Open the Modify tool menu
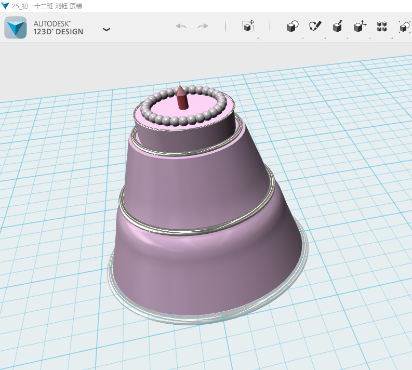The height and width of the screenshot is (370, 412). (360, 27)
